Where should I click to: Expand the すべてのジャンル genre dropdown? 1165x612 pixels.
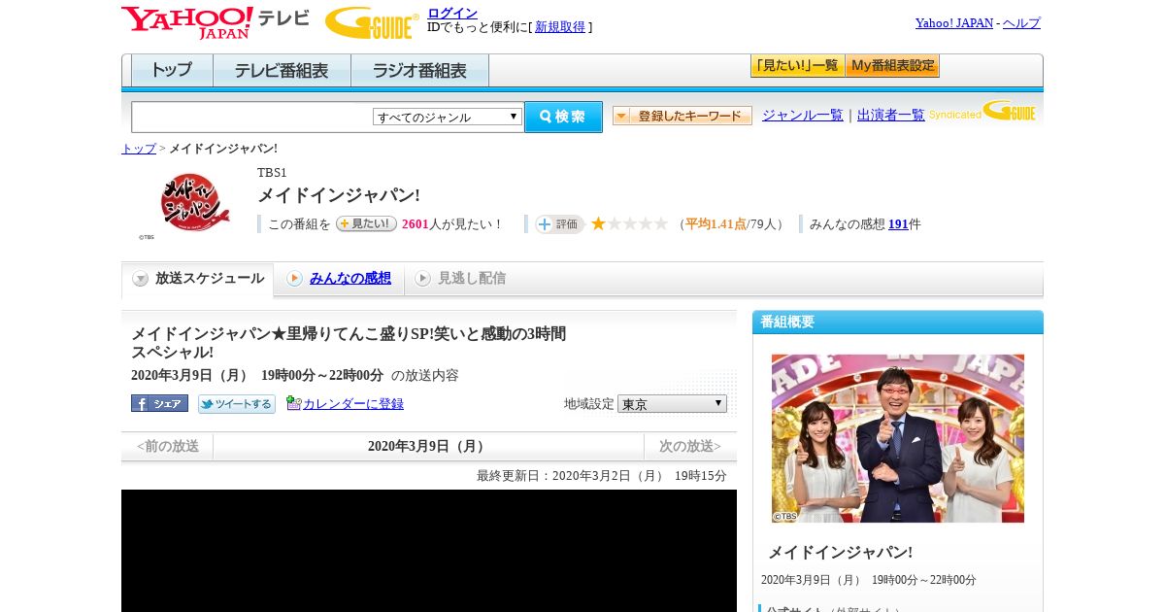point(448,117)
